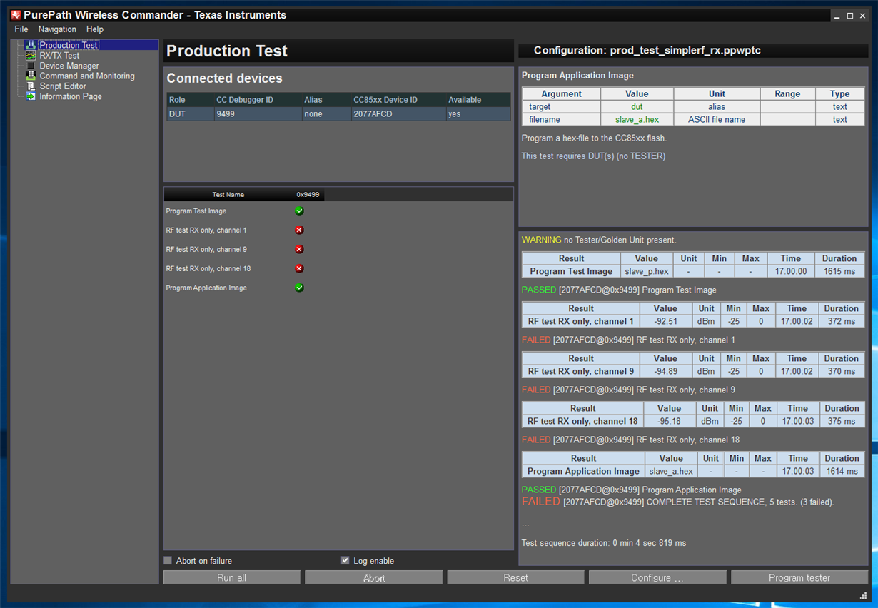Open the Navigation menu
This screenshot has height=608, width=878.
click(57, 29)
